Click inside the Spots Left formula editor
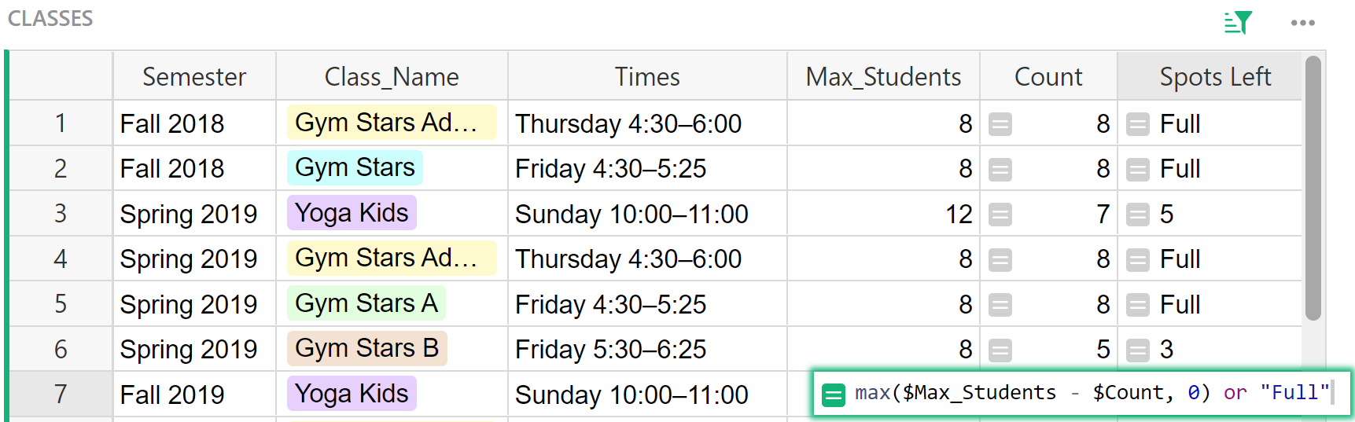This screenshot has height=422, width=1355. pyautogui.click(x=1092, y=393)
